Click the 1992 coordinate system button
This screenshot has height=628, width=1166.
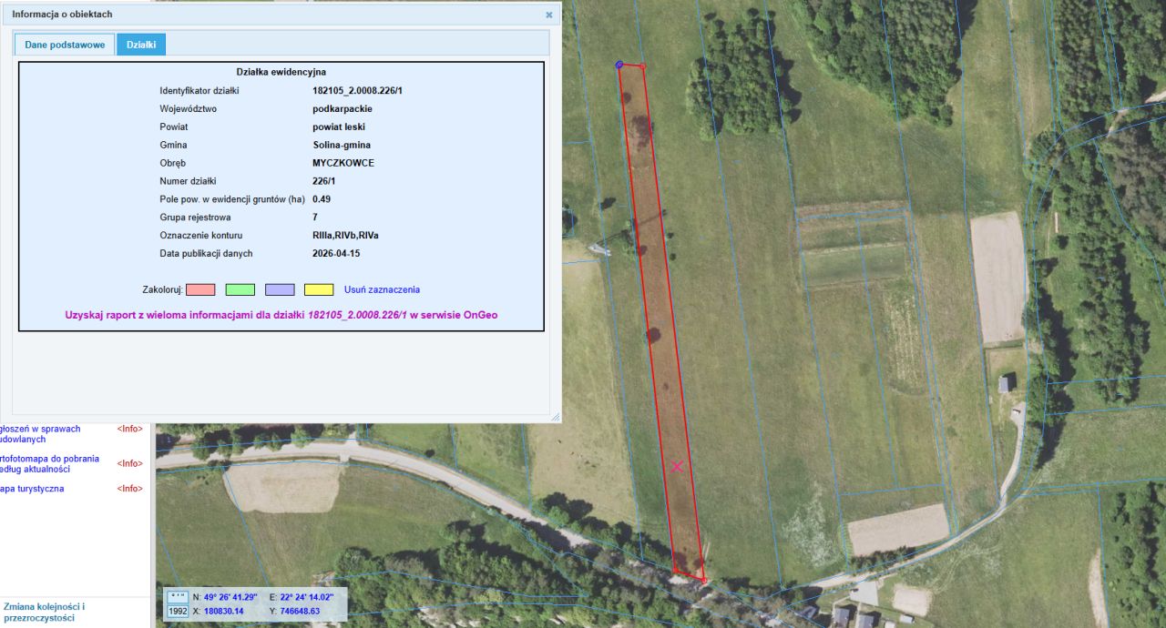coord(177,612)
